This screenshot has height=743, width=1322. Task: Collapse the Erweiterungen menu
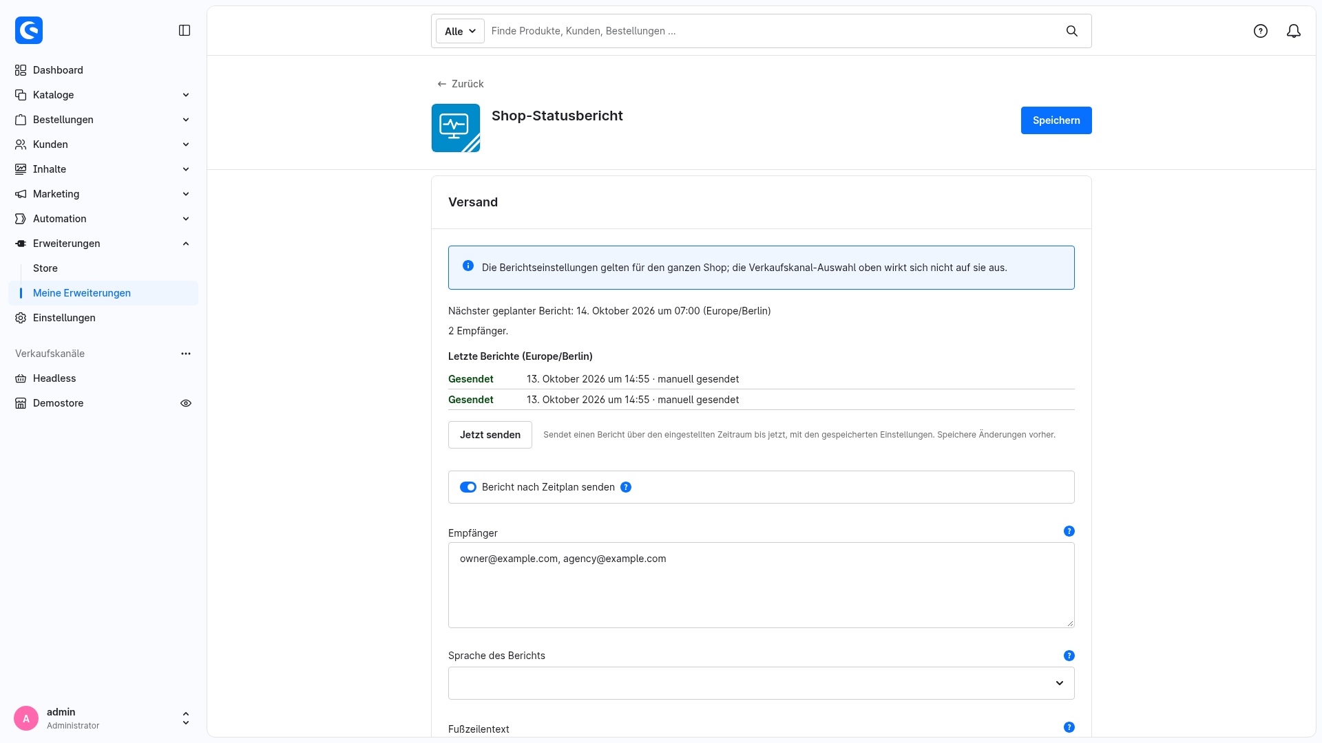102,244
